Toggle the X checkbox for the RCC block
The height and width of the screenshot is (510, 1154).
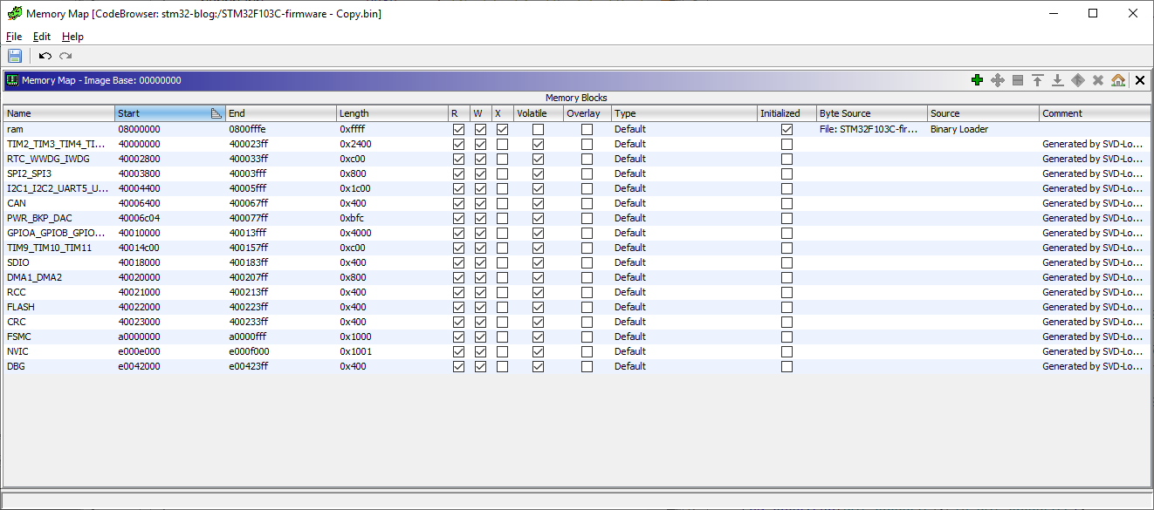[x=502, y=292]
